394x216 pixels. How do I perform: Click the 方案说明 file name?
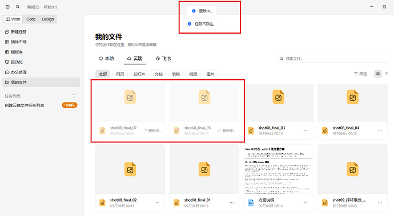[x=266, y=200]
